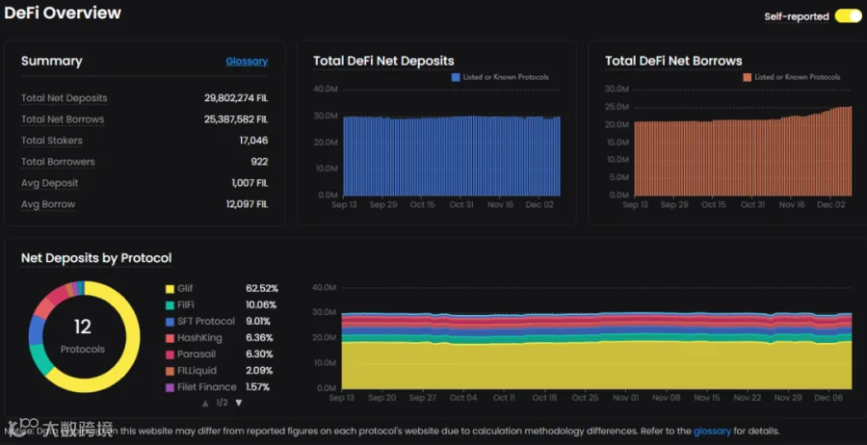The width and height of the screenshot is (867, 445).
Task: Toggle blue Listed or Known Protocols legend
Action: point(456,77)
